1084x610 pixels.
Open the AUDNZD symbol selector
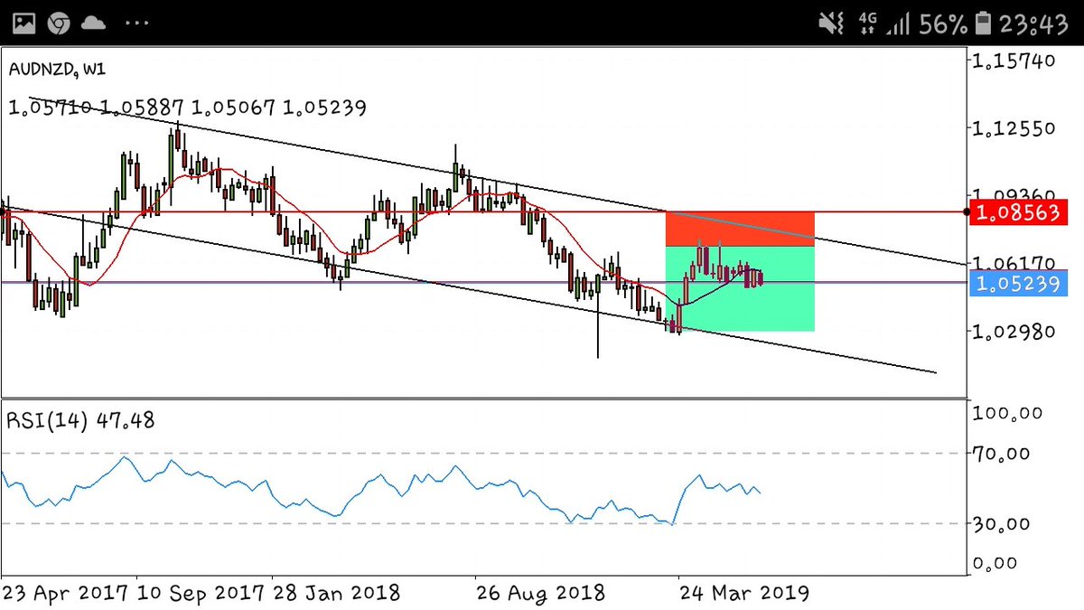pos(43,67)
